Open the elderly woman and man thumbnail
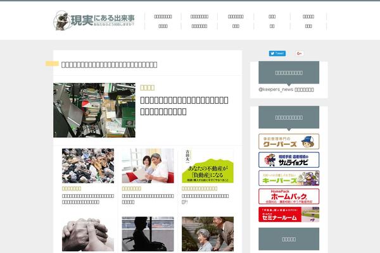This screenshot has width=380, height=253. [x=208, y=234]
